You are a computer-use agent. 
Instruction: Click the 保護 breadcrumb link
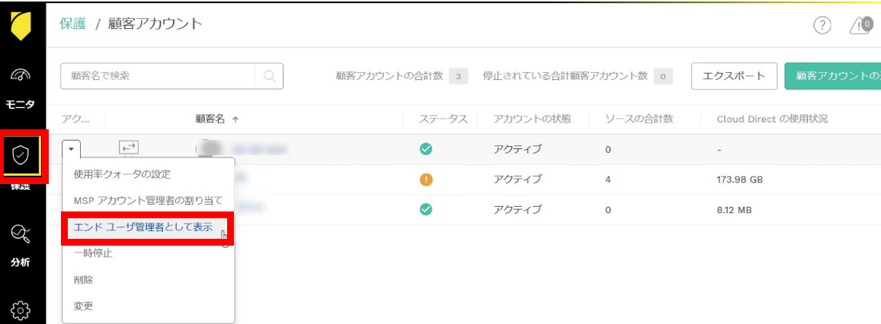pyautogui.click(x=72, y=24)
